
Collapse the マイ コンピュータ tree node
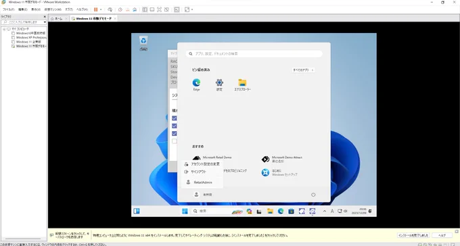(x=4, y=29)
